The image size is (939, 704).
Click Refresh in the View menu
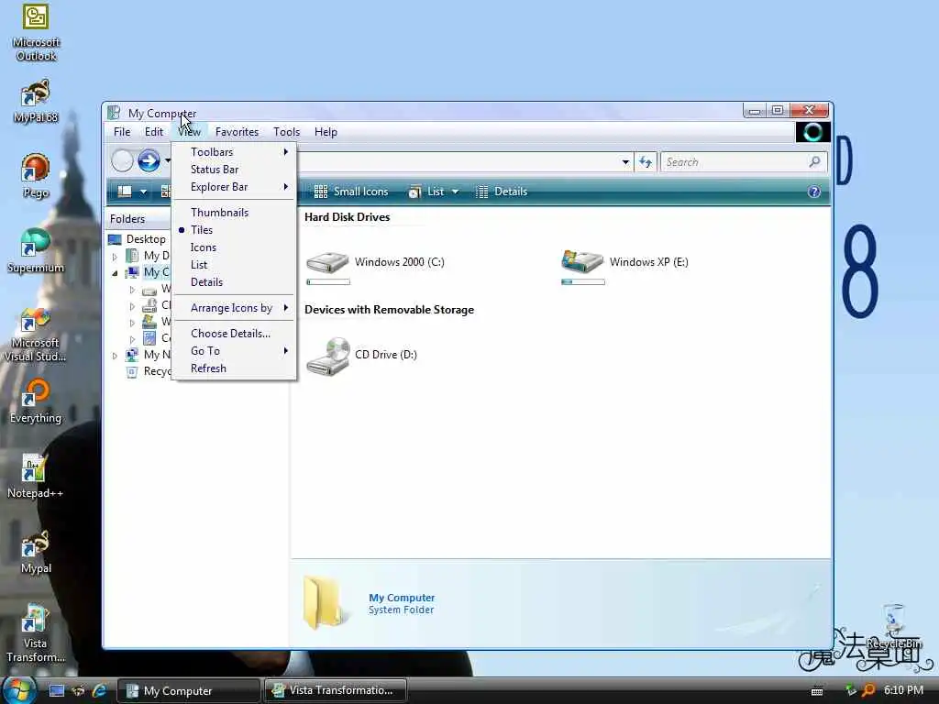(234, 368)
